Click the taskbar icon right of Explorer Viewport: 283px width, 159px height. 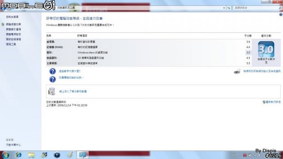(44, 155)
